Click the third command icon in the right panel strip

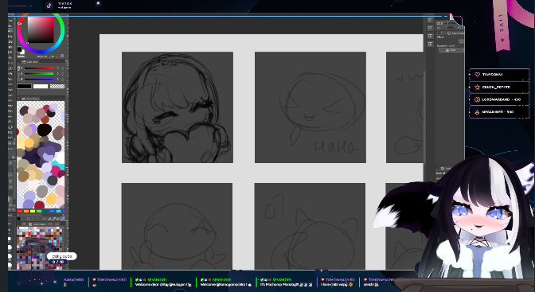pos(430,36)
